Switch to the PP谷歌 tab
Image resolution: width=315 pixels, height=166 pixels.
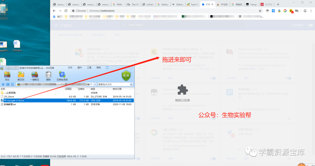click(x=222, y=4)
